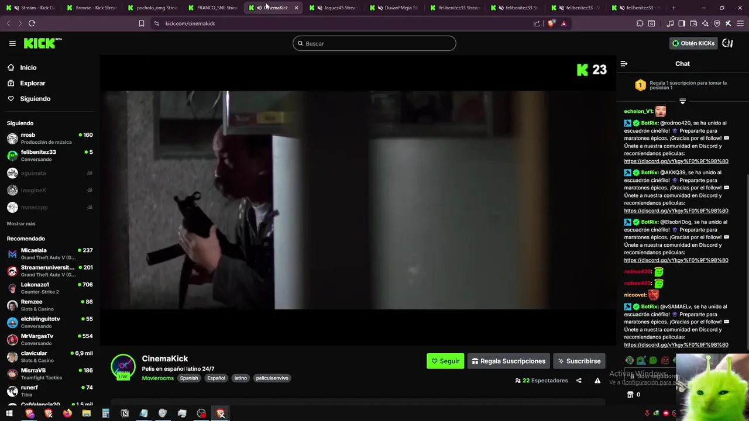Image resolution: width=749 pixels, height=421 pixels.
Task: Open first Discord link in chat
Action: coord(676,161)
